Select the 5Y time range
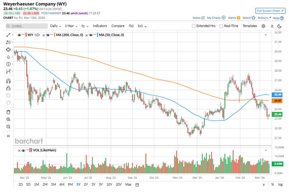 click(101, 184)
